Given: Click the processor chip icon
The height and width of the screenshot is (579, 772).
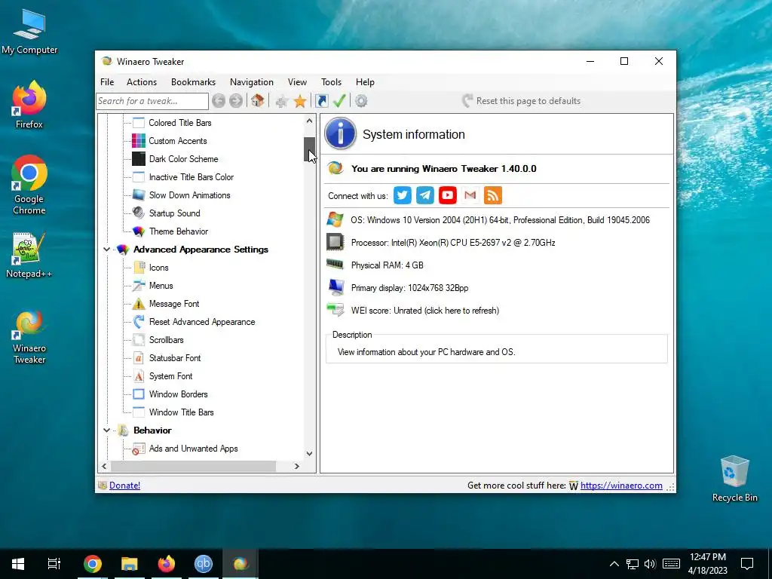Looking at the screenshot, I should 335,242.
